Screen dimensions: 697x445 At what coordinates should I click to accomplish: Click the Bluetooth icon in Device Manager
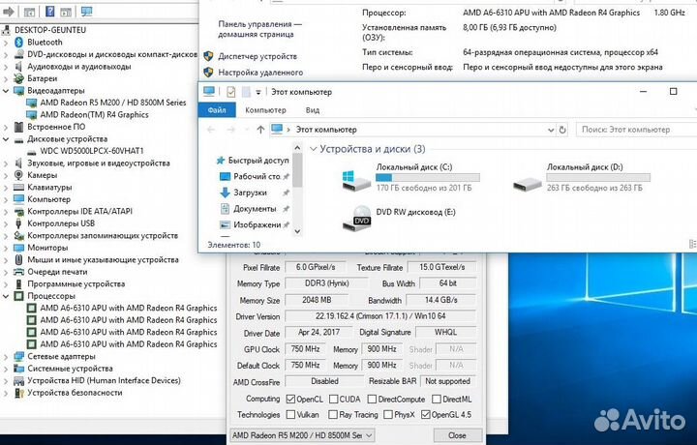point(18,43)
